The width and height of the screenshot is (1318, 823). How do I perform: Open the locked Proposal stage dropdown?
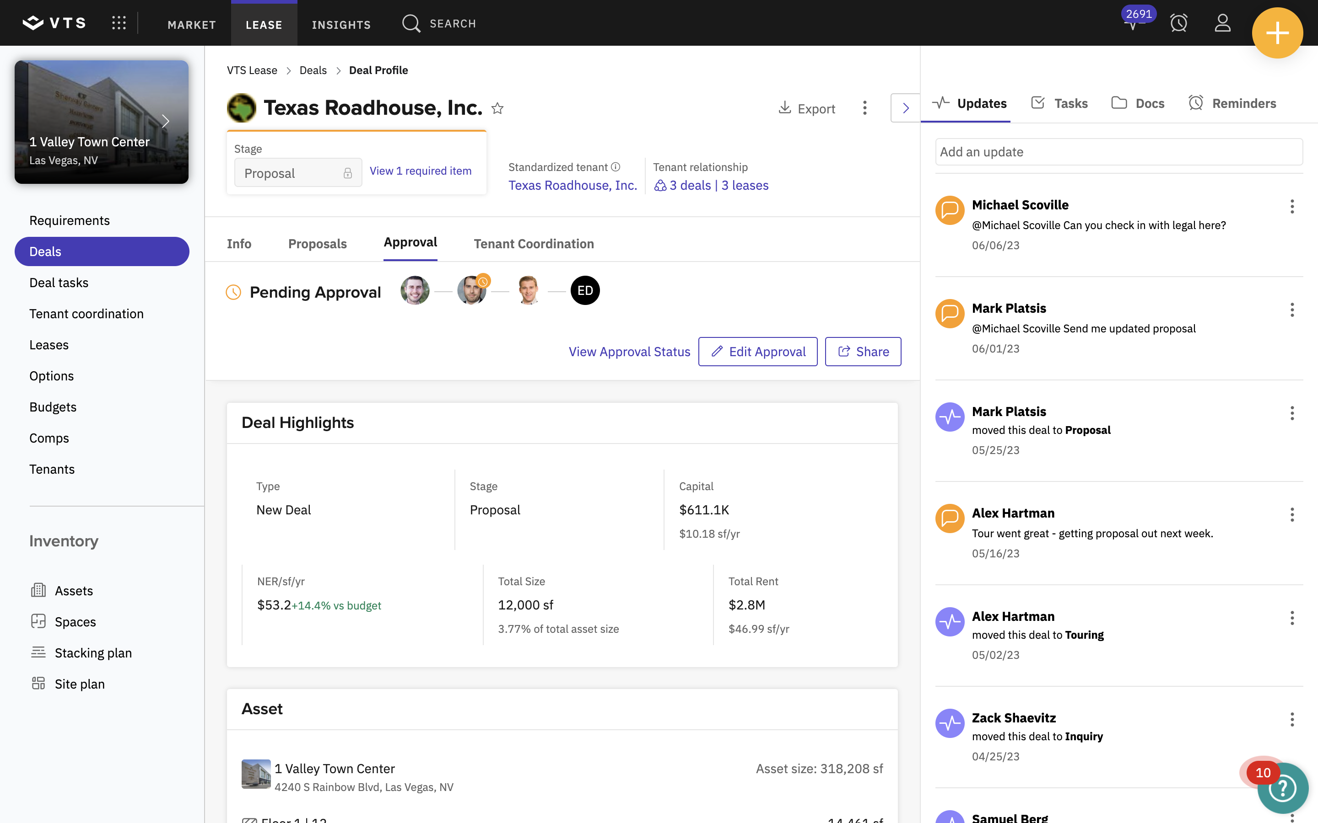point(298,173)
